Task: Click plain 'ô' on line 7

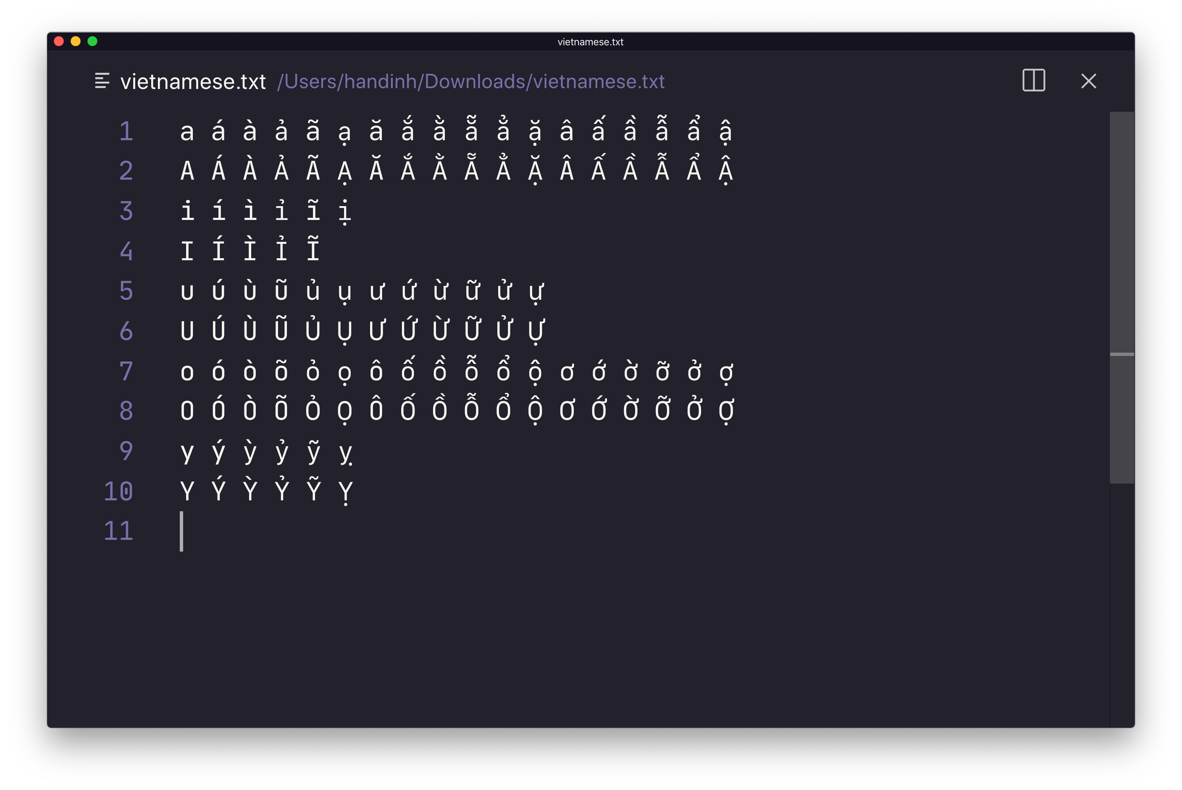Action: pyautogui.click(x=376, y=369)
